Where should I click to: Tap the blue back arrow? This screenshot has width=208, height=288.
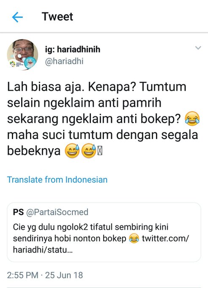[17, 17]
